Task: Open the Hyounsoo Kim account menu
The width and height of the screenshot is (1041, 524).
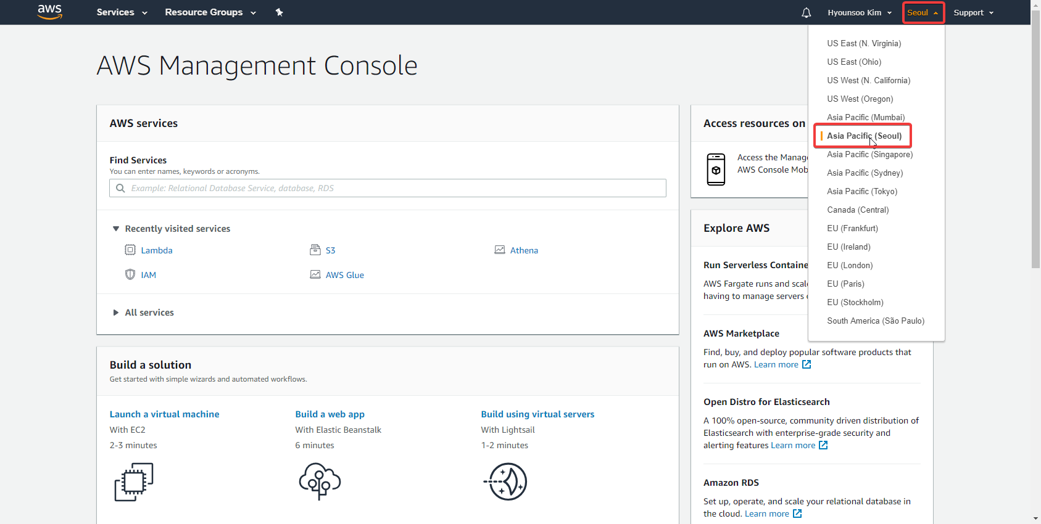Action: pyautogui.click(x=860, y=12)
